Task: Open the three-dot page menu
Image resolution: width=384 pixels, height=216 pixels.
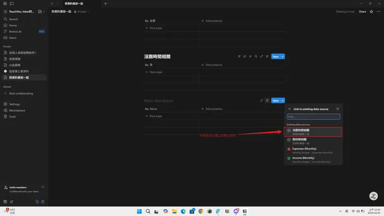Action: coord(378,11)
